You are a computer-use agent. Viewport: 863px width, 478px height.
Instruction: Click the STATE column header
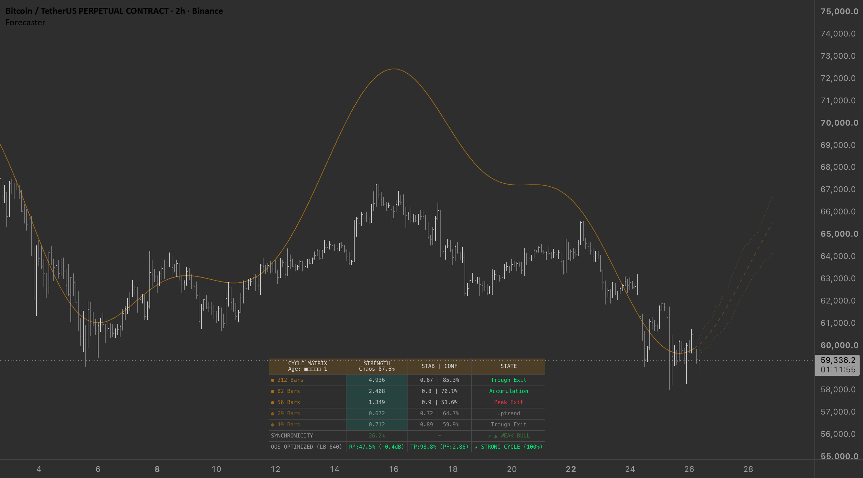pyautogui.click(x=508, y=366)
